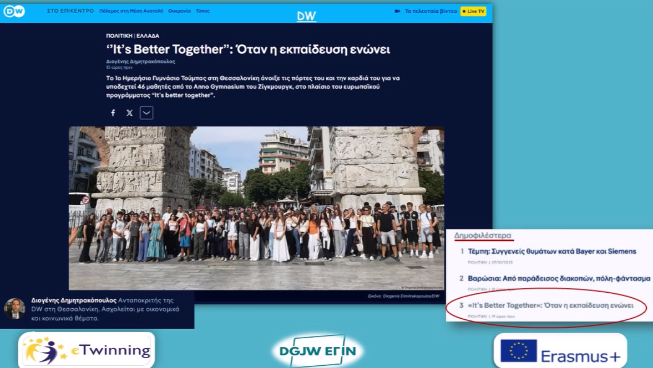Click the video camera icon in header
653x368 pixels.
point(397,11)
